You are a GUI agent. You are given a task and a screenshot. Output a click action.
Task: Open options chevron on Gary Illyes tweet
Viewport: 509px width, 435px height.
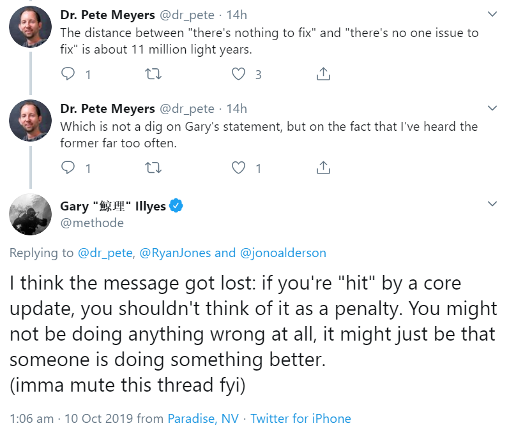[x=492, y=204]
